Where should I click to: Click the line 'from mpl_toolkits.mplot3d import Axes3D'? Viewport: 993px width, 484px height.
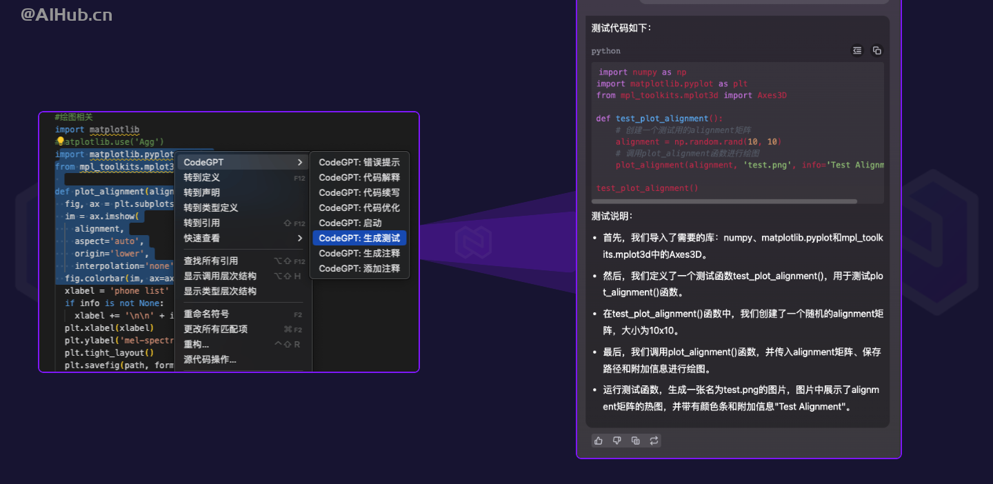point(692,95)
